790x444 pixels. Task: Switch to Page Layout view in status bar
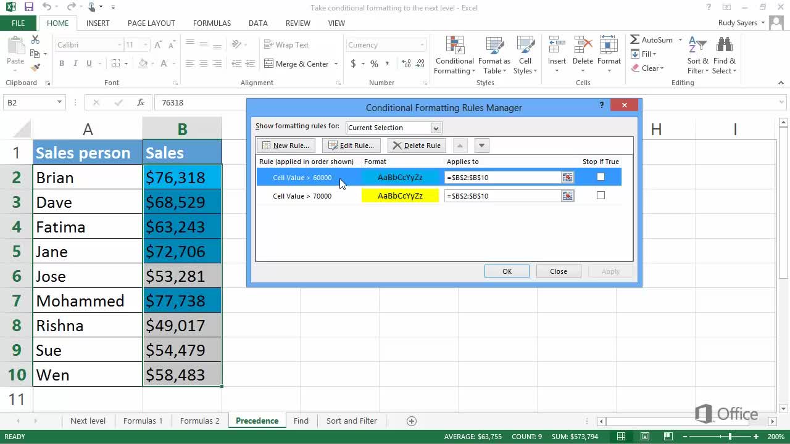coord(644,437)
